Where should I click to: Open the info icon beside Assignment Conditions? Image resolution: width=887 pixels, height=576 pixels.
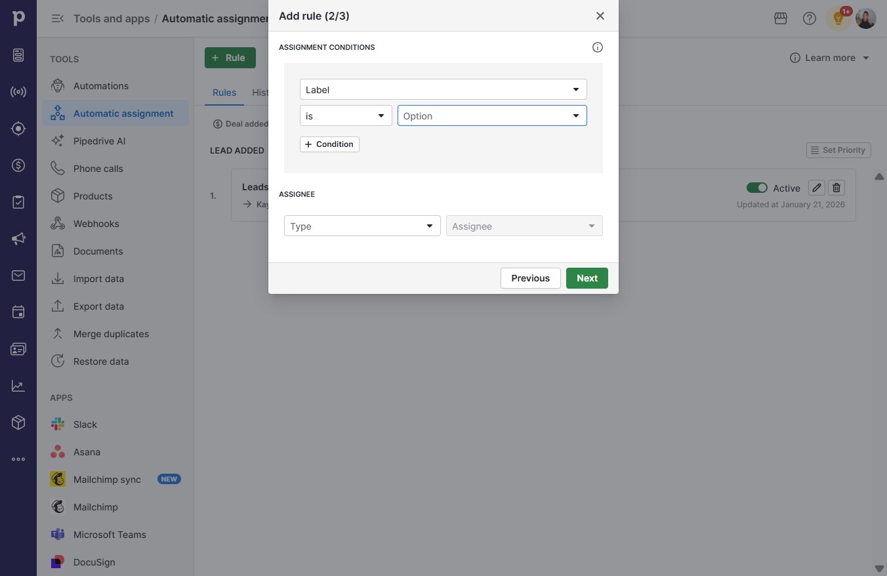click(597, 47)
